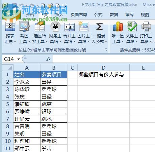Viewport: 155px width, 152px height.
Task: Select row 1 header
Action: pyautogui.click(x=8, y=75)
